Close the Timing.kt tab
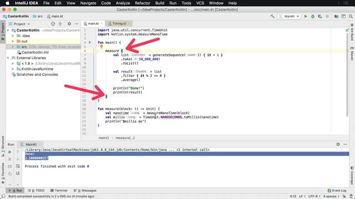This screenshot has height=199, width=355. click(129, 23)
